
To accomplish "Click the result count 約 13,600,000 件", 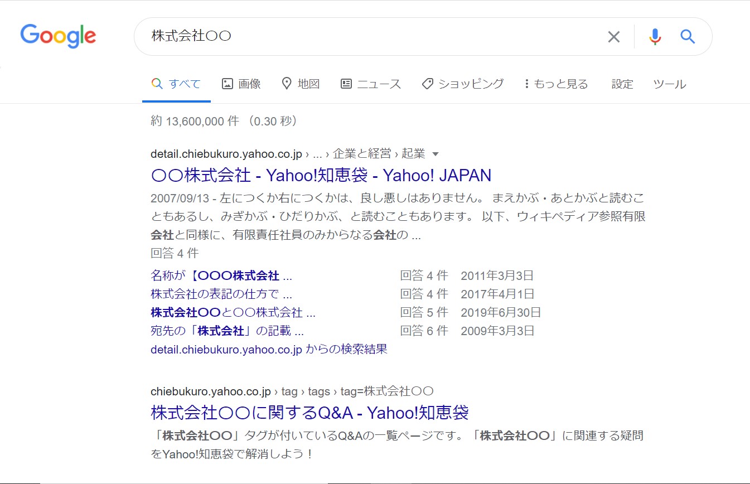I will point(195,121).
